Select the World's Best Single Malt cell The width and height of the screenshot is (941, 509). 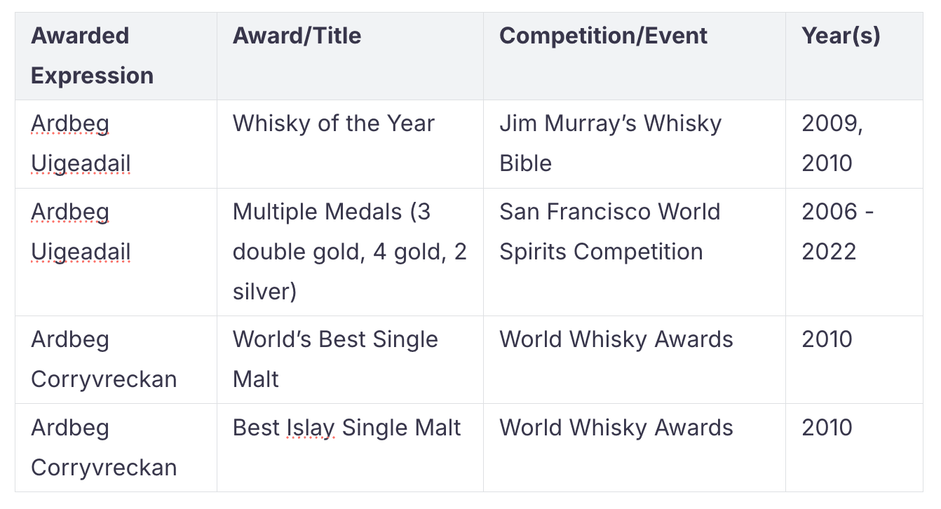tap(350, 360)
